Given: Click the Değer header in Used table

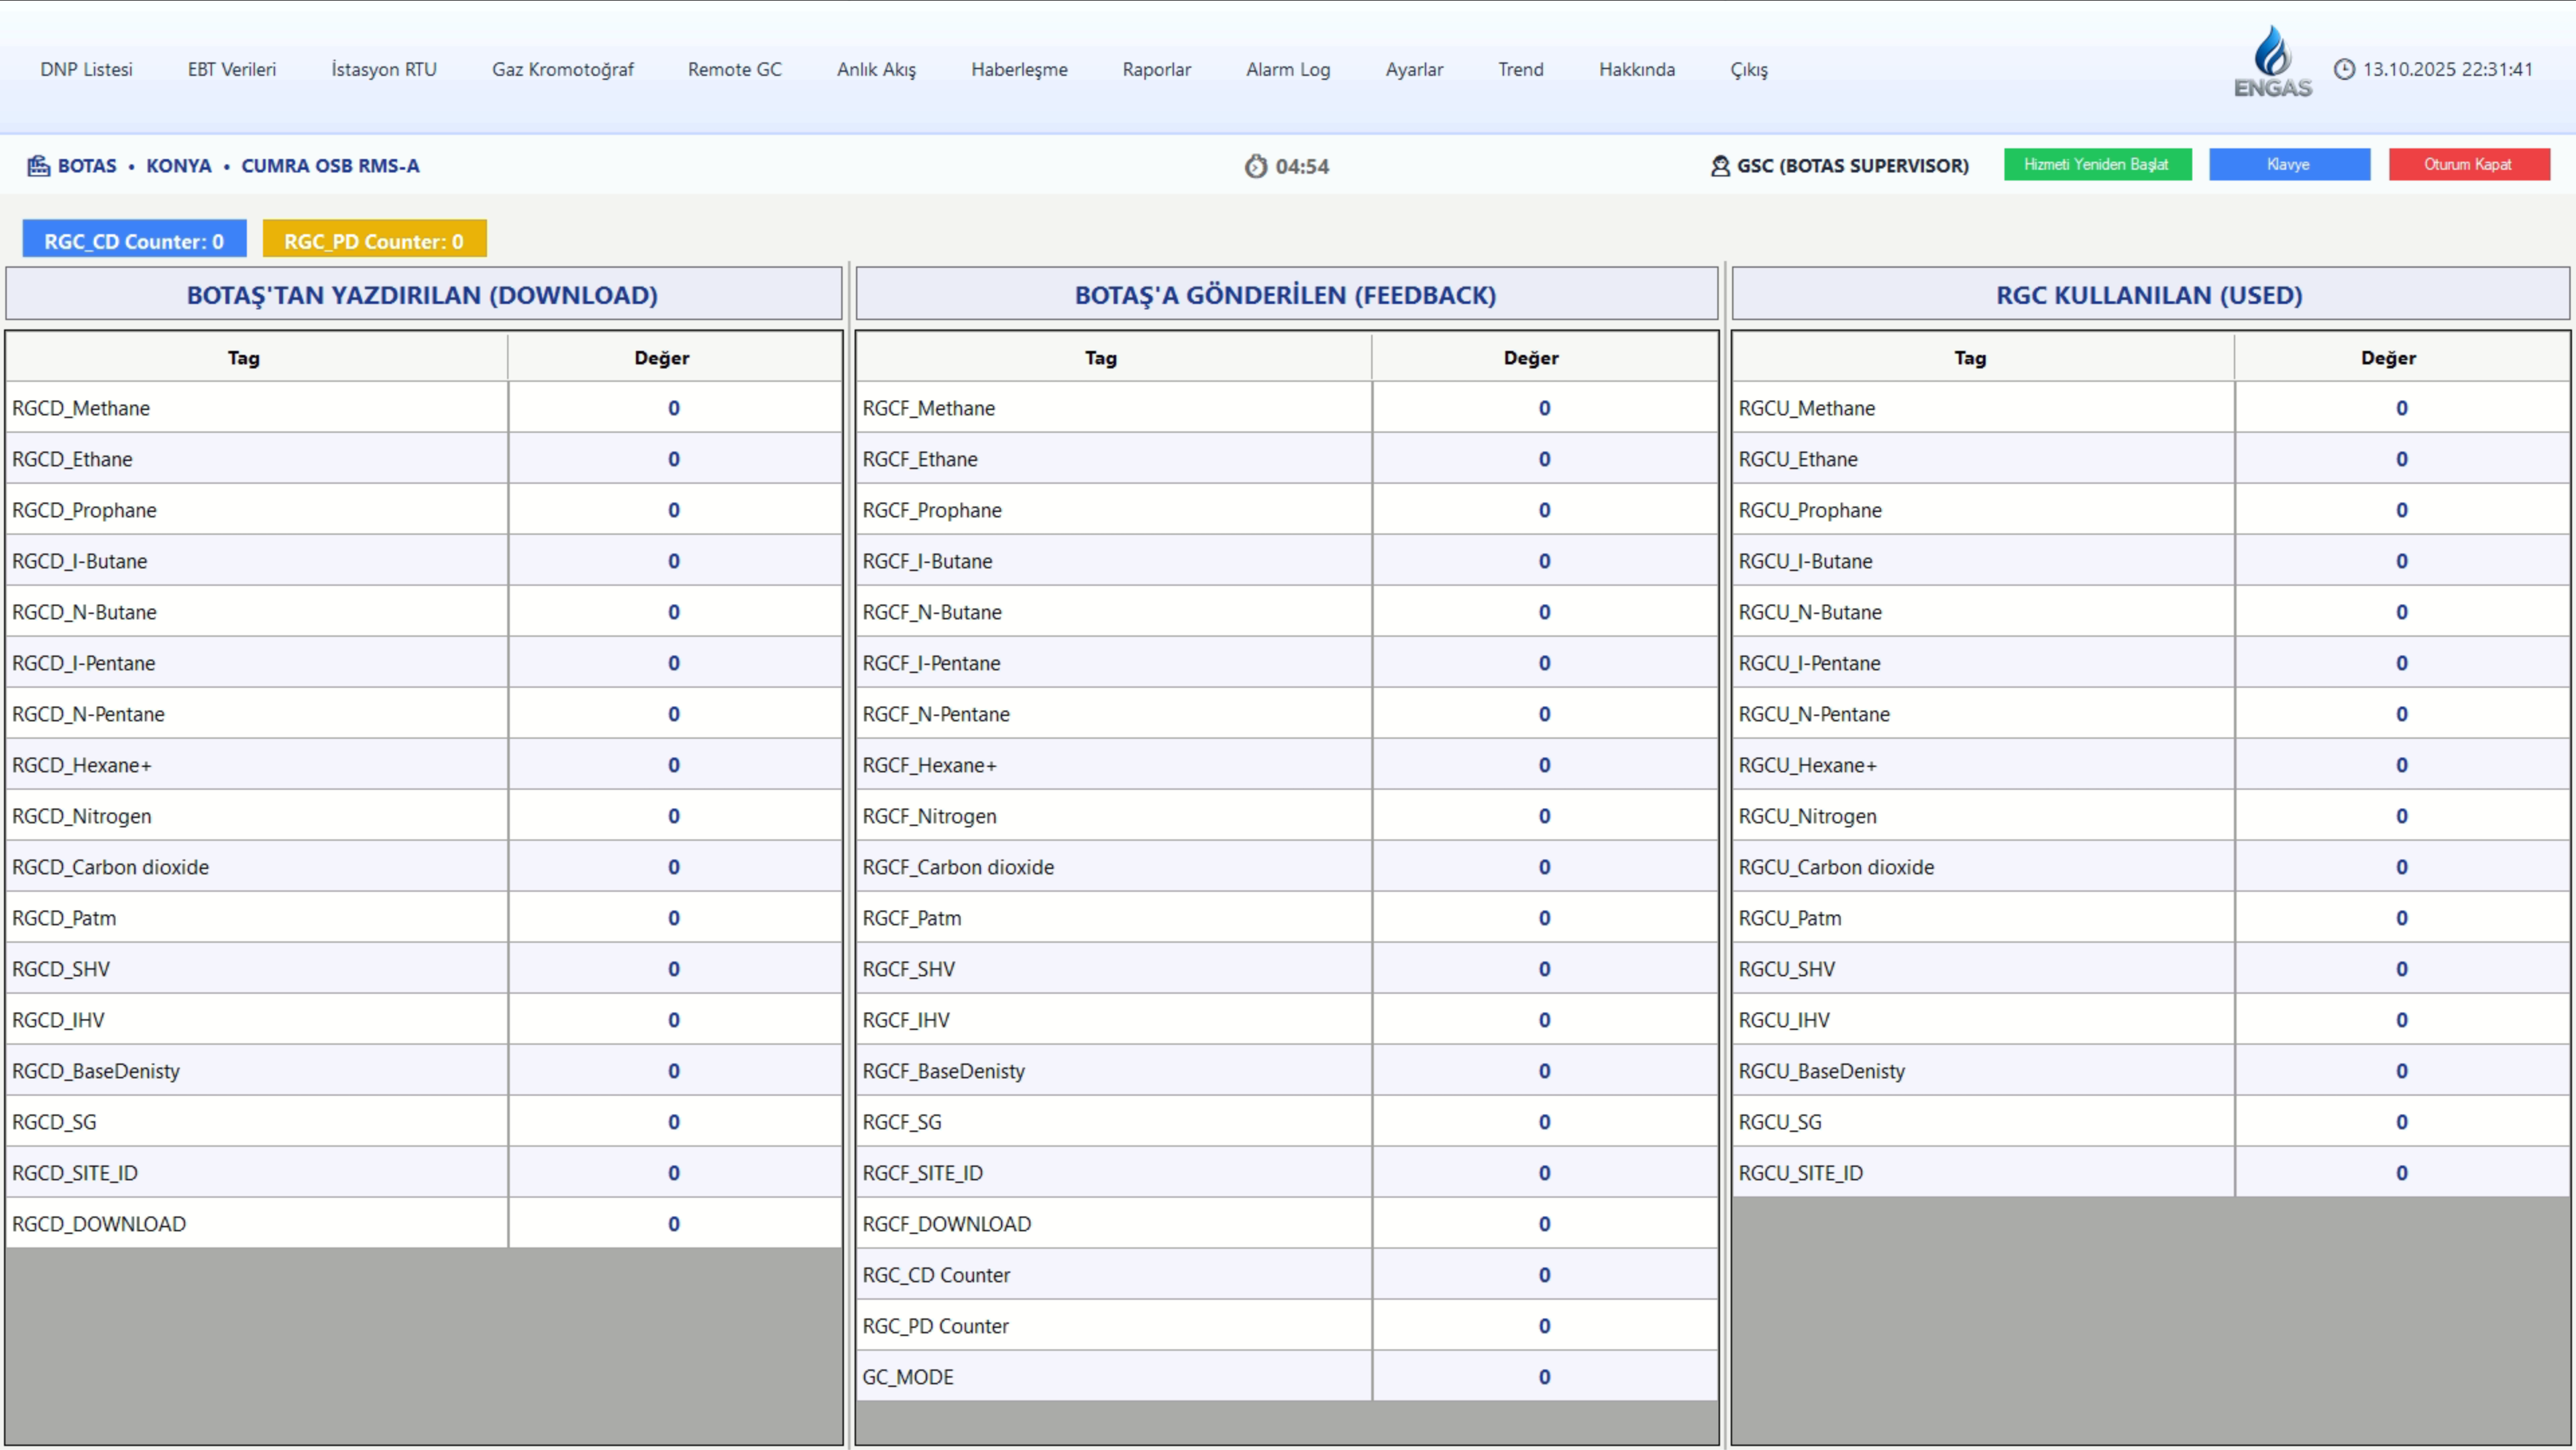Looking at the screenshot, I should coord(2388,358).
